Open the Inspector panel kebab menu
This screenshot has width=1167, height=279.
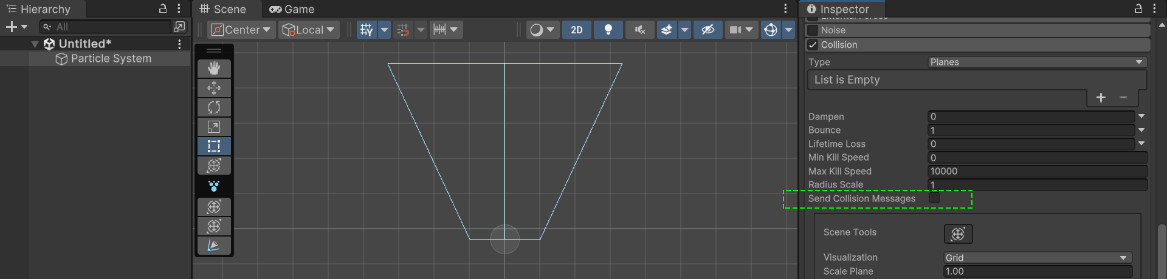[x=1154, y=8]
